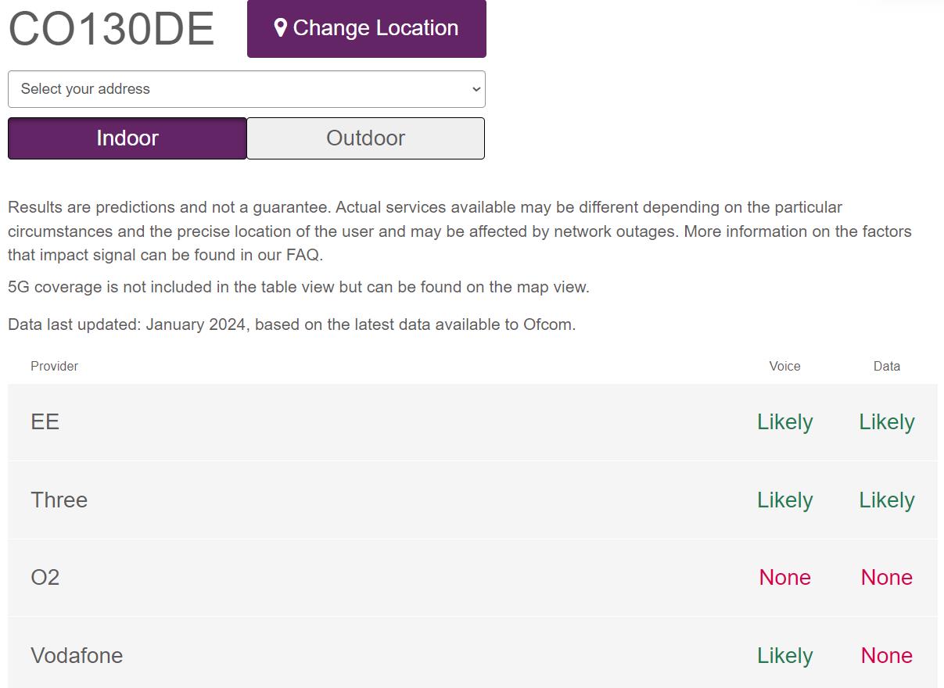The width and height of the screenshot is (944, 688).
Task: Click the chevron arrow of address selector
Action: 476,89
